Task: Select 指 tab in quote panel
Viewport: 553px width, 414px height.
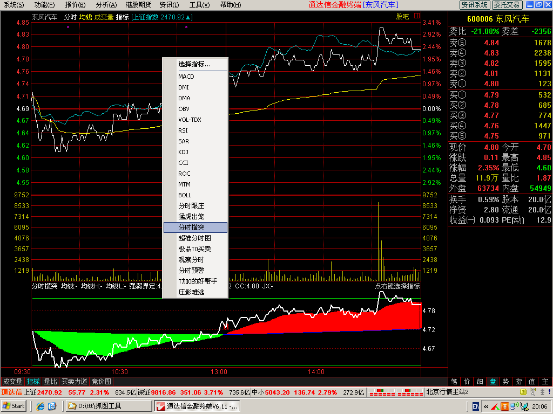Action: click(519, 382)
